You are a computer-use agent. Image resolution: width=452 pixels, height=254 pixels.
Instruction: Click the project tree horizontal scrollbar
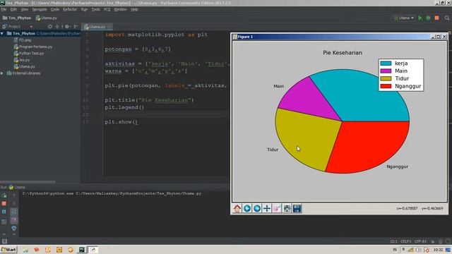point(28,182)
